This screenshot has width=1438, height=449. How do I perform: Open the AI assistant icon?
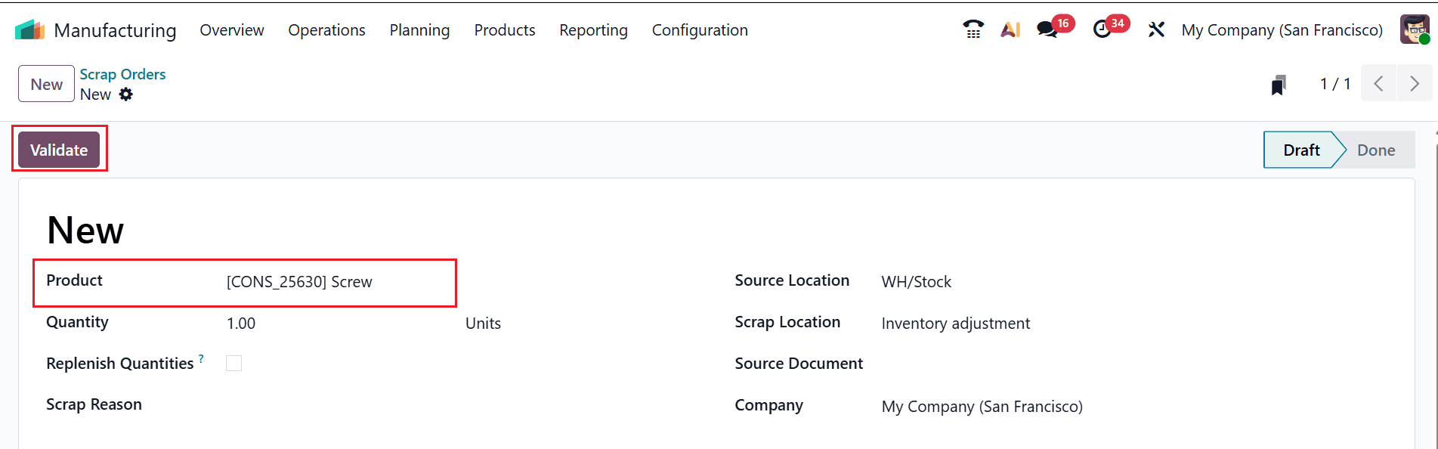(x=1010, y=29)
